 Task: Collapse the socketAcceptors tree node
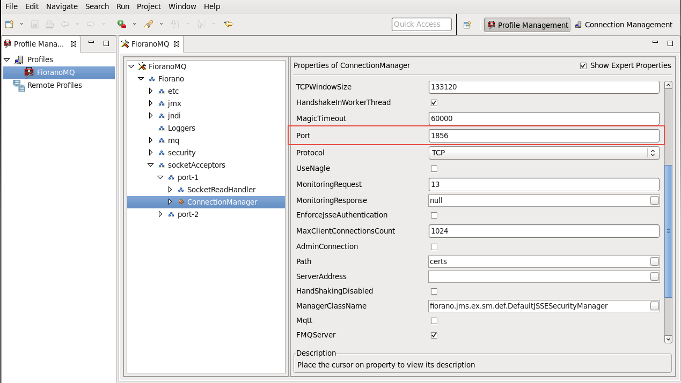coord(150,165)
